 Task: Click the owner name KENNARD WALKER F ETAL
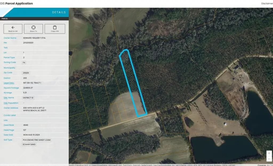coord(34,38)
